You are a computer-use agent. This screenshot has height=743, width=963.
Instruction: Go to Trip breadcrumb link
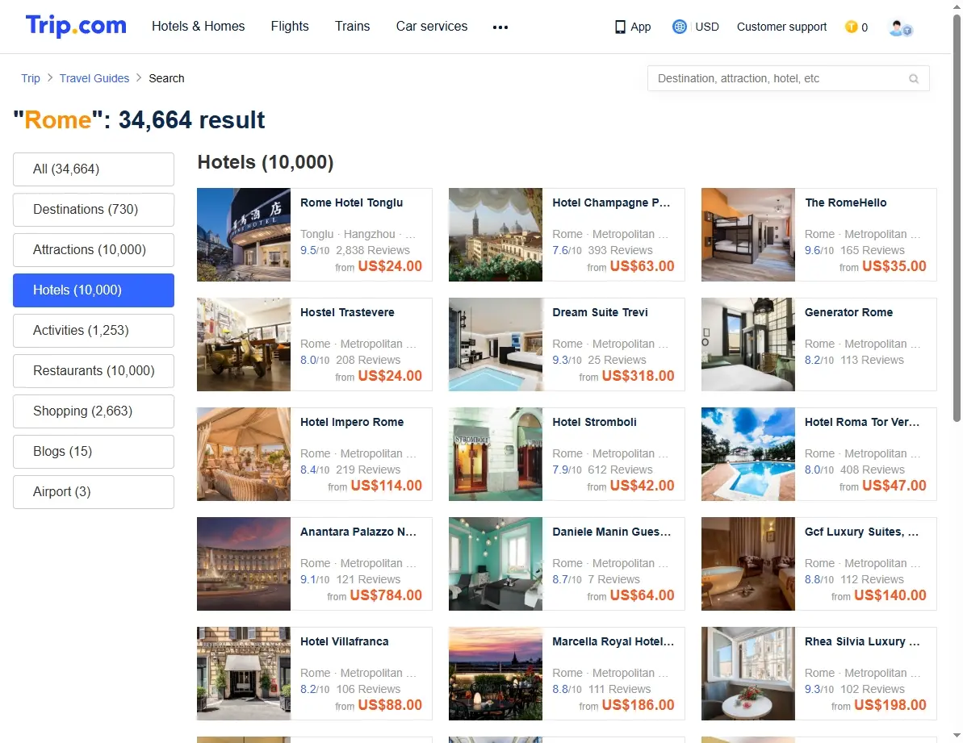pos(31,78)
